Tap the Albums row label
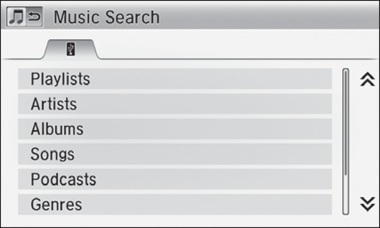The image size is (380, 228). pos(57,129)
